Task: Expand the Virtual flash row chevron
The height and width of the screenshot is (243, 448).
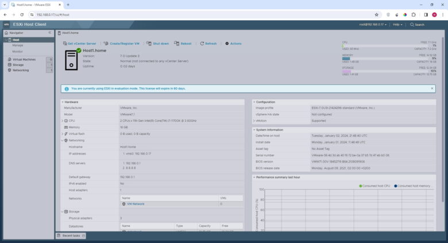Action: pos(62,134)
